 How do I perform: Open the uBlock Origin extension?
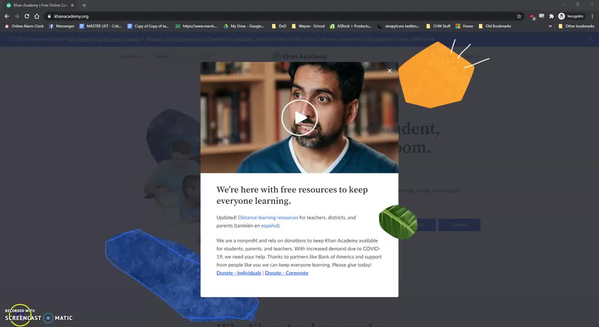tap(532, 16)
